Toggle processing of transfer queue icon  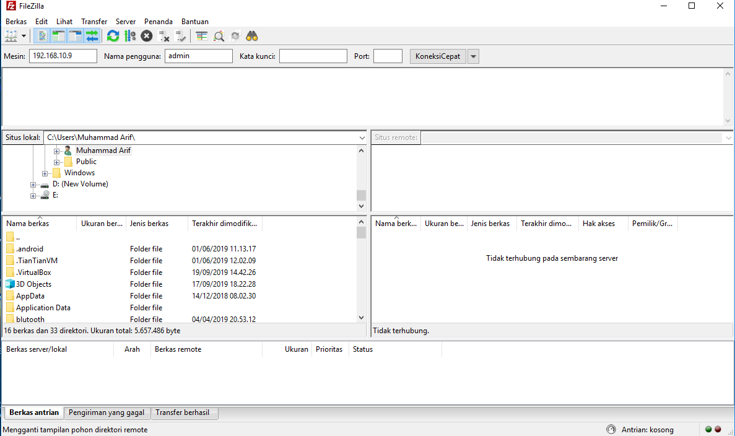point(130,36)
